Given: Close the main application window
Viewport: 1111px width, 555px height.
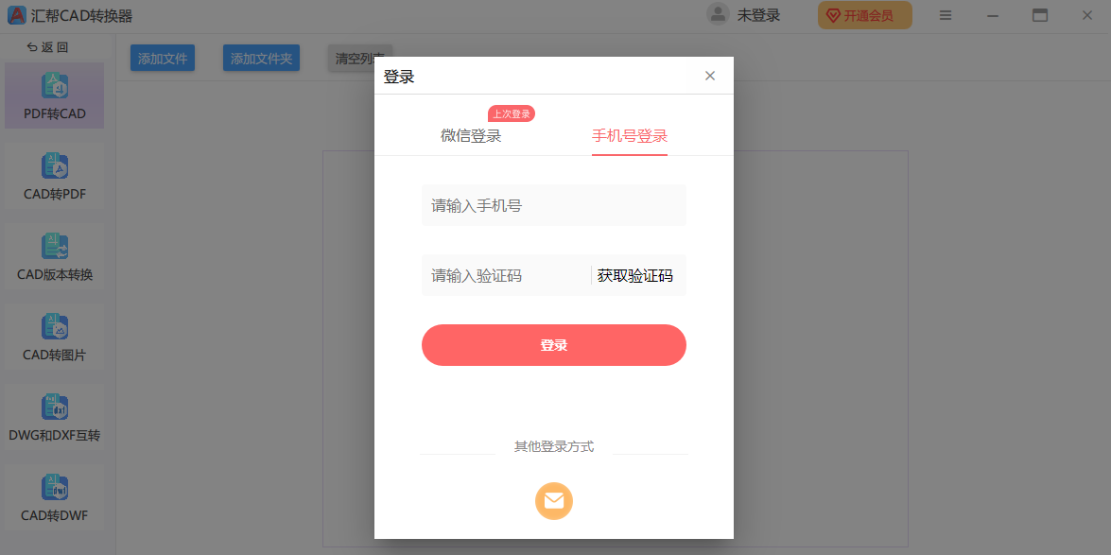Looking at the screenshot, I should tap(1087, 15).
